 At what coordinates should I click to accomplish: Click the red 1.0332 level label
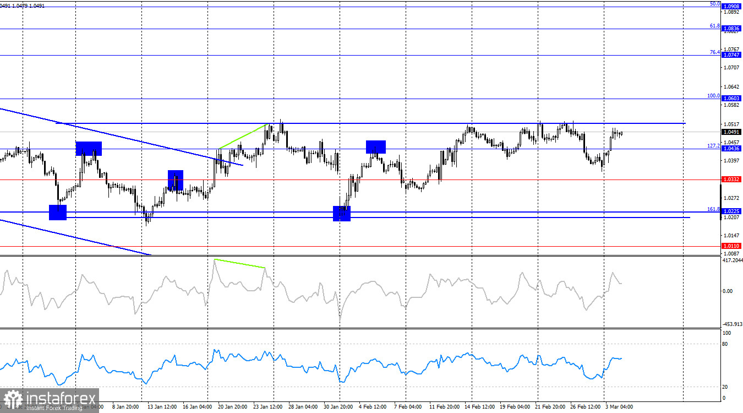pyautogui.click(x=731, y=180)
